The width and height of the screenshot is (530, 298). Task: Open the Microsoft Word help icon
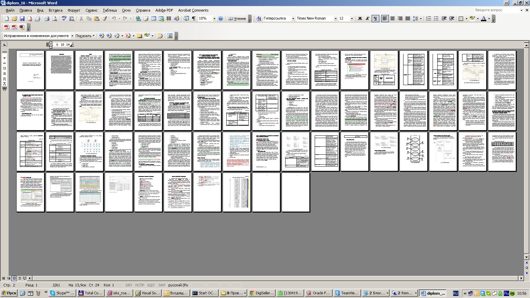click(x=221, y=19)
